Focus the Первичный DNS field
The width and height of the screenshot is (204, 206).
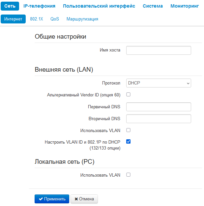[159, 107]
